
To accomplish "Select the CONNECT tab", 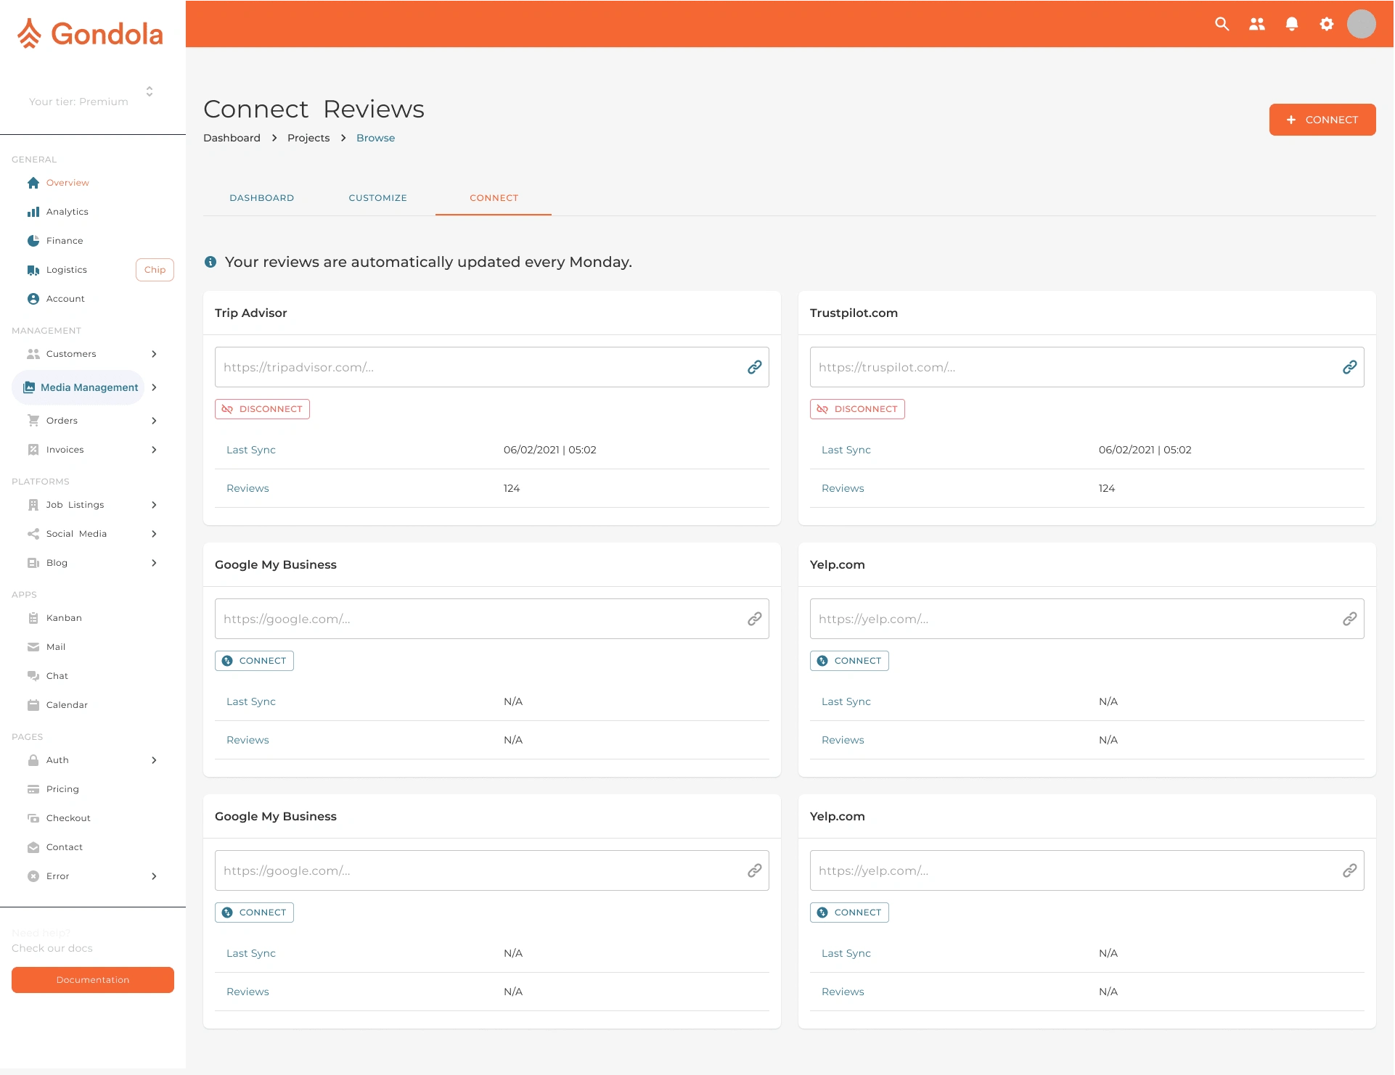I will click(494, 198).
